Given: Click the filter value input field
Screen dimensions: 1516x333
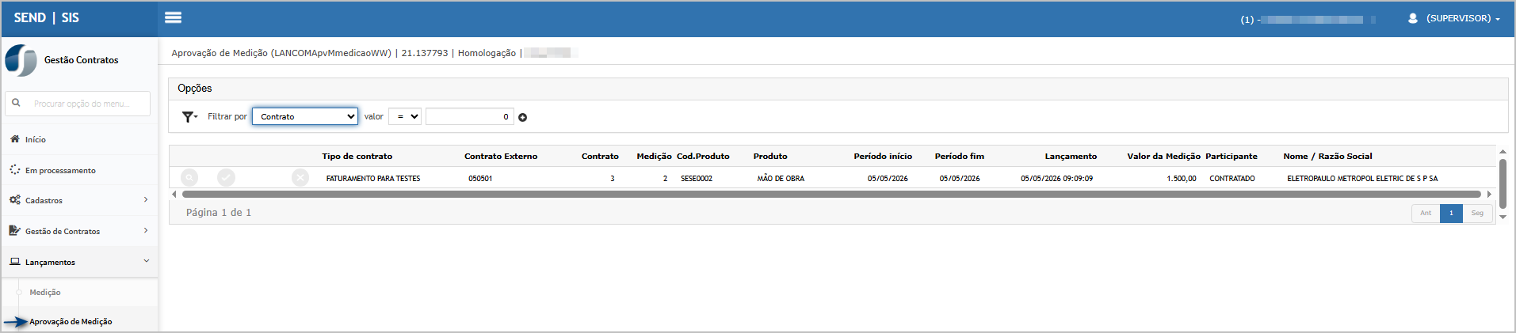Looking at the screenshot, I should pos(470,116).
